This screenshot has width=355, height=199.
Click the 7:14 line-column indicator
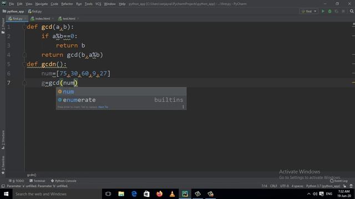264,186
